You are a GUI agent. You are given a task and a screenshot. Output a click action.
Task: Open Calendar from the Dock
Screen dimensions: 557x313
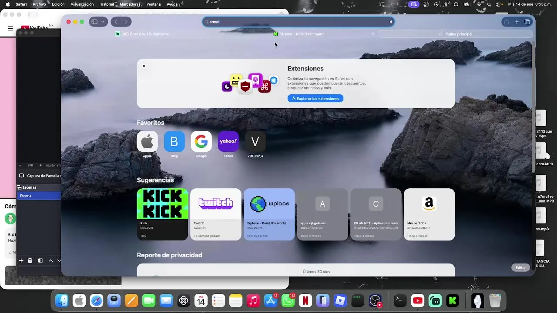[201, 300]
